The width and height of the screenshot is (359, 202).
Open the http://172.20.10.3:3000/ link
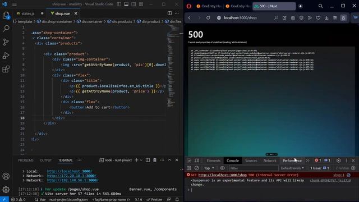click(x=72, y=176)
